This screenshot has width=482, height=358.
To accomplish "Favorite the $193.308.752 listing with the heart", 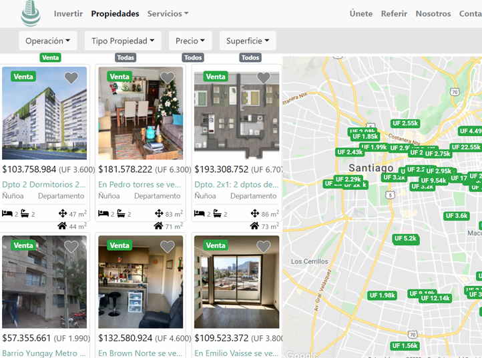I will point(264,78).
